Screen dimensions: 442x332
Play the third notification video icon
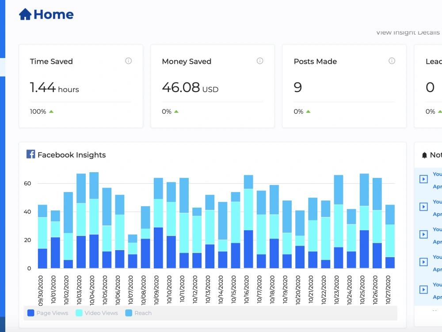(x=423, y=234)
